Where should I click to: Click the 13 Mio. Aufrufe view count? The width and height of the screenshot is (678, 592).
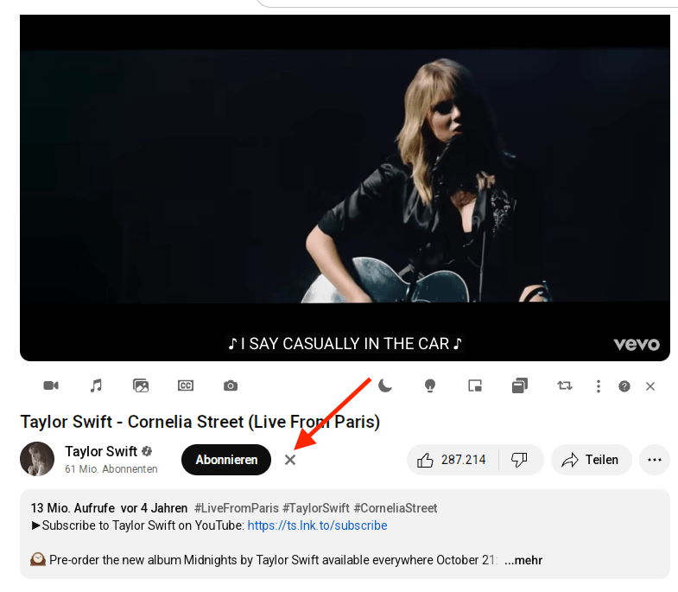click(x=73, y=508)
